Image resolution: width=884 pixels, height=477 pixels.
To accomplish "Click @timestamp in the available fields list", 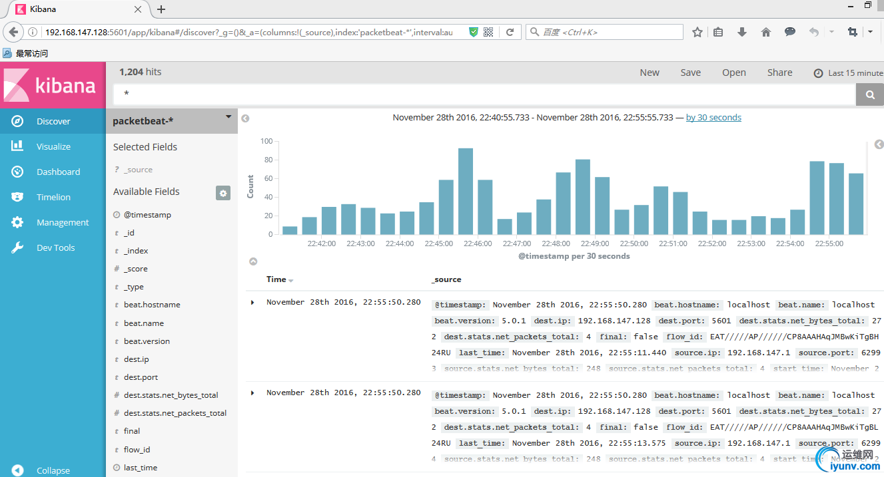I will (x=147, y=215).
